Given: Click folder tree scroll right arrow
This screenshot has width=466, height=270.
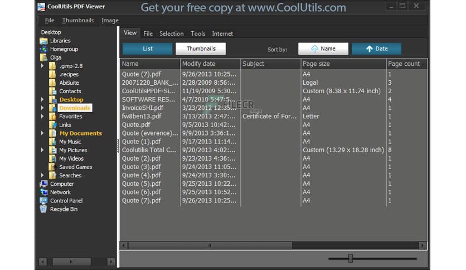Looking at the screenshot, I should coord(111,262).
